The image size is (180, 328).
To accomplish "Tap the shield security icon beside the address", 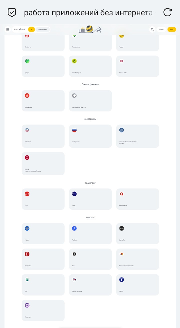I will coord(12,12).
